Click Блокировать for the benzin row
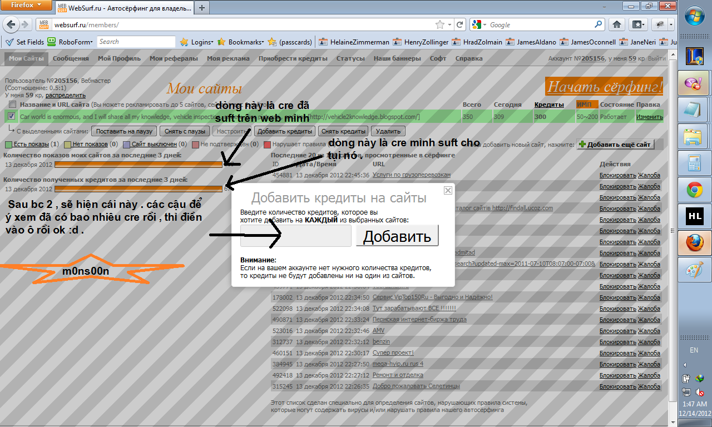The image size is (712, 427). tap(617, 341)
